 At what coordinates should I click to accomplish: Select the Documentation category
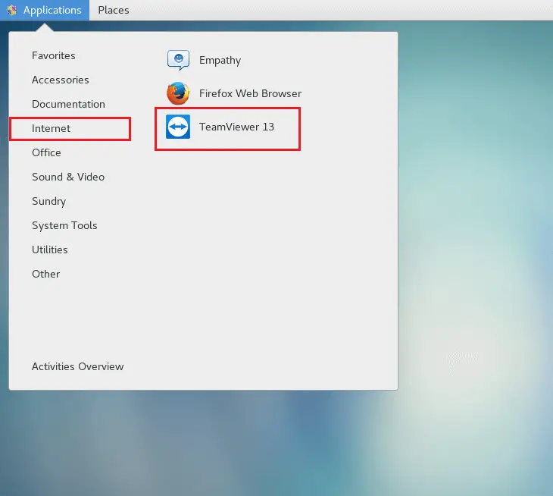tap(68, 104)
